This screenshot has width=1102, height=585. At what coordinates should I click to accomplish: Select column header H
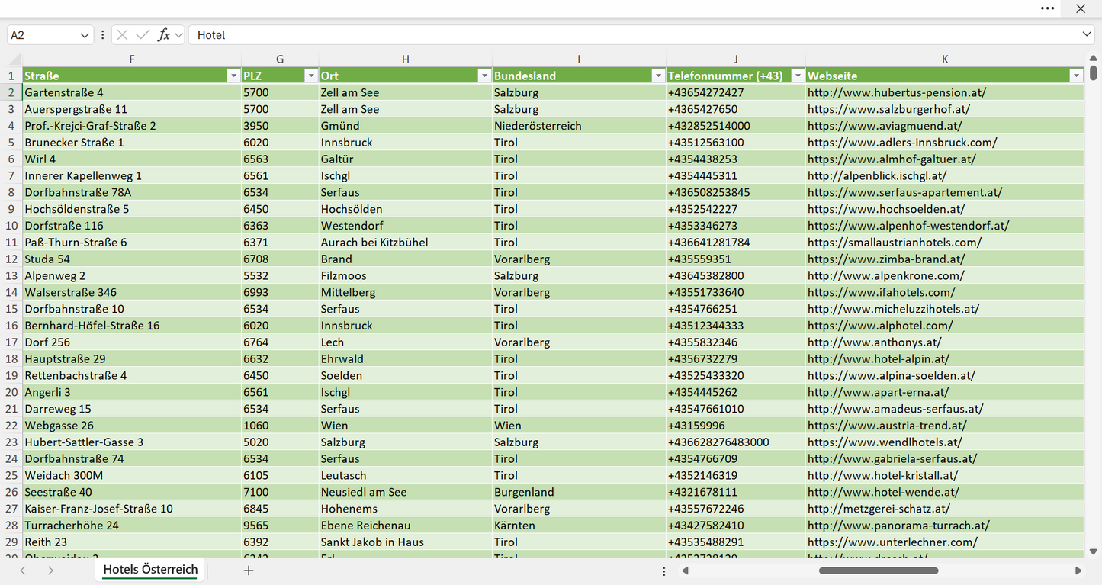pos(406,59)
